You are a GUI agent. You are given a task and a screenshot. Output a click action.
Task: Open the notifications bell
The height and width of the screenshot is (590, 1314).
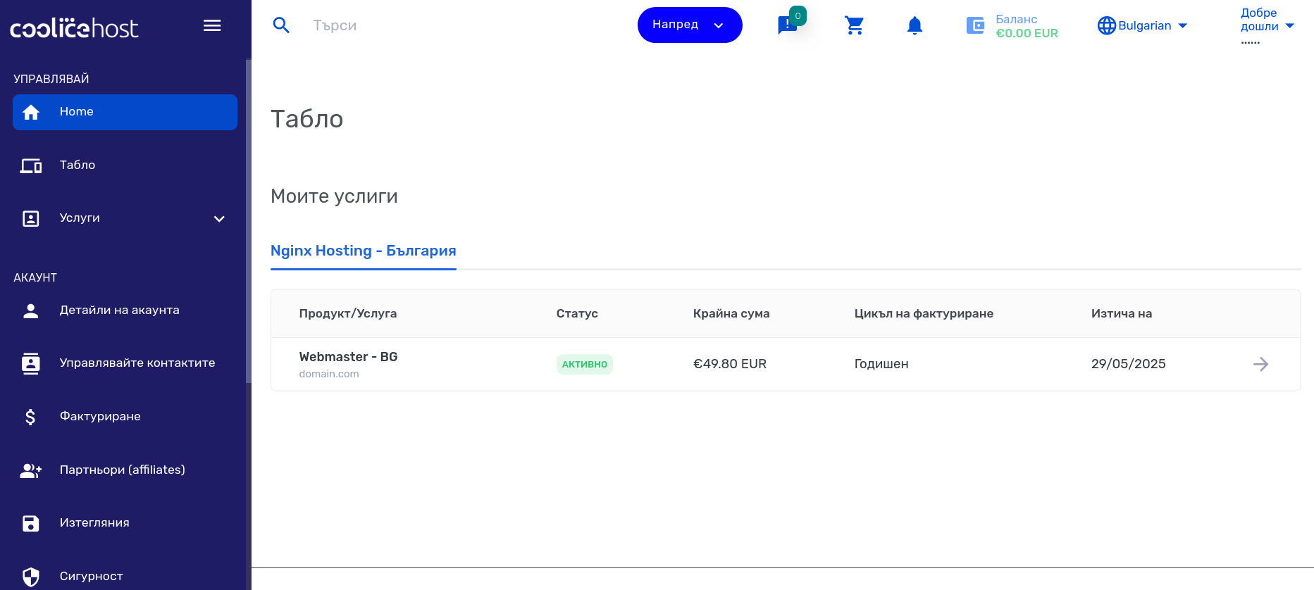pos(915,26)
